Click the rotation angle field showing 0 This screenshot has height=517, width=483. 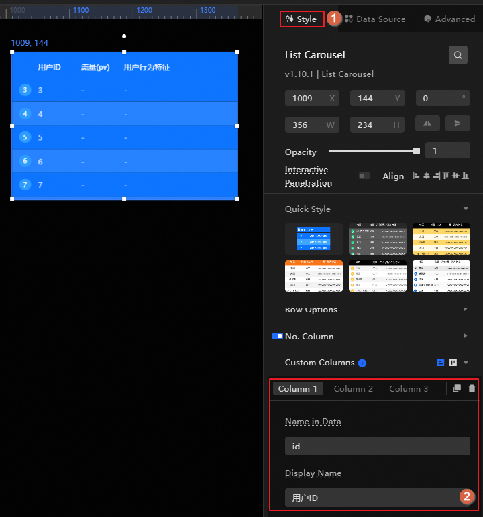click(443, 98)
